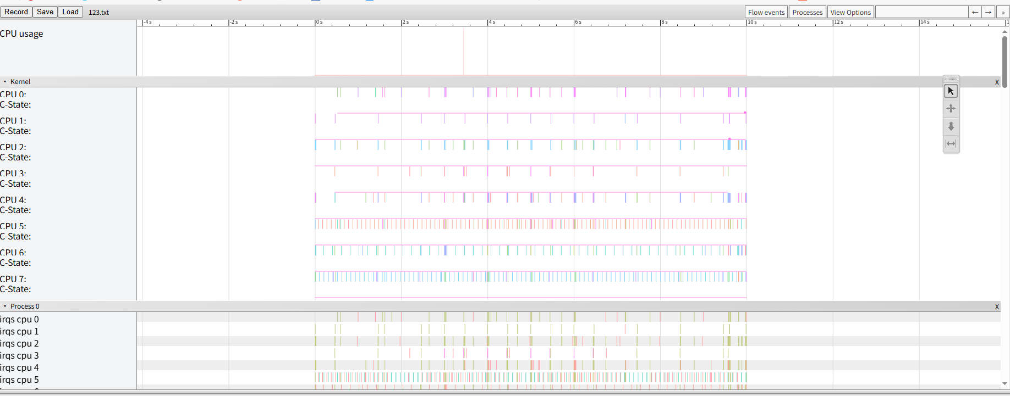The width and height of the screenshot is (1010, 396).
Task: Select the timing measurement tool
Action: click(x=951, y=144)
